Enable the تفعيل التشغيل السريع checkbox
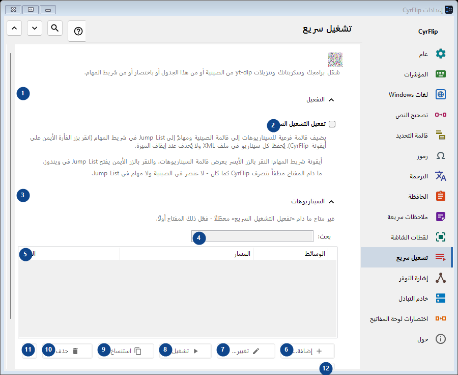Viewport: 458px width, 375px height. point(332,124)
